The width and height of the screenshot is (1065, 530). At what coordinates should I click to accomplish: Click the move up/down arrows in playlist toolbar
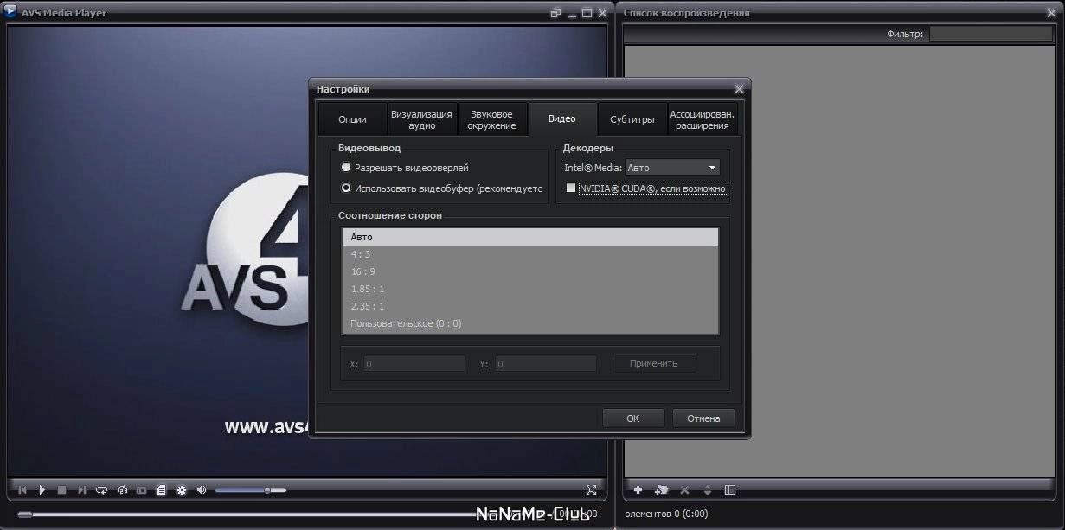pos(708,490)
